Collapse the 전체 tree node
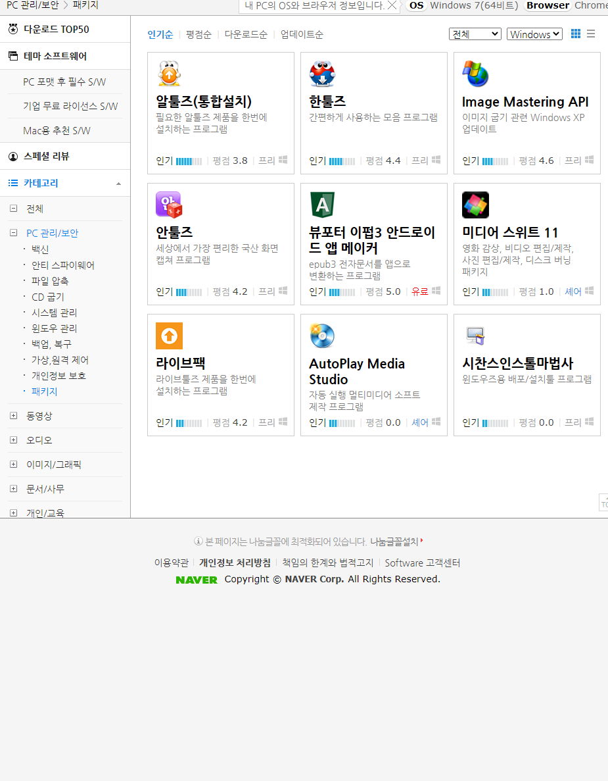Image resolution: width=608 pixels, height=781 pixels. point(14,209)
